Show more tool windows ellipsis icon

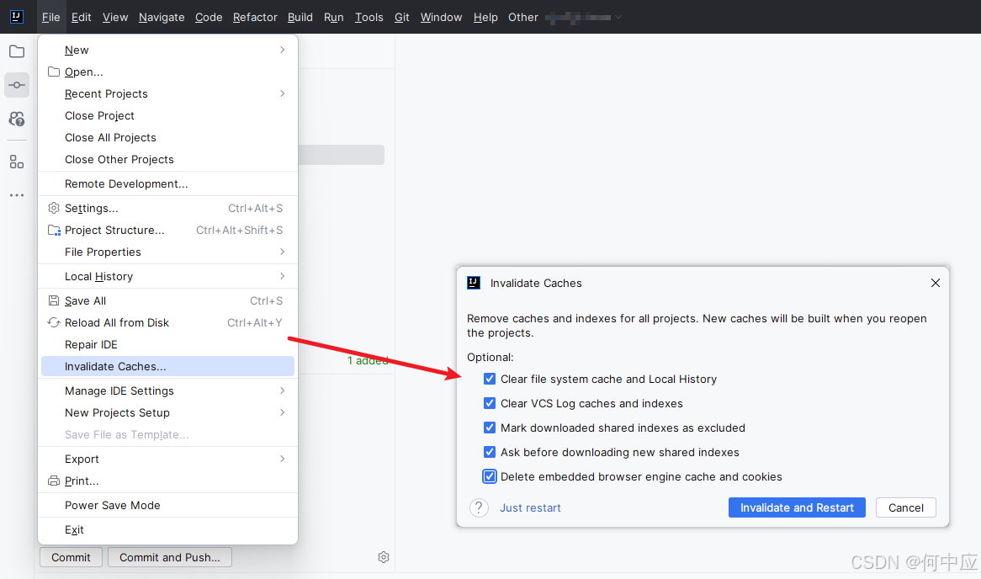pyautogui.click(x=17, y=195)
